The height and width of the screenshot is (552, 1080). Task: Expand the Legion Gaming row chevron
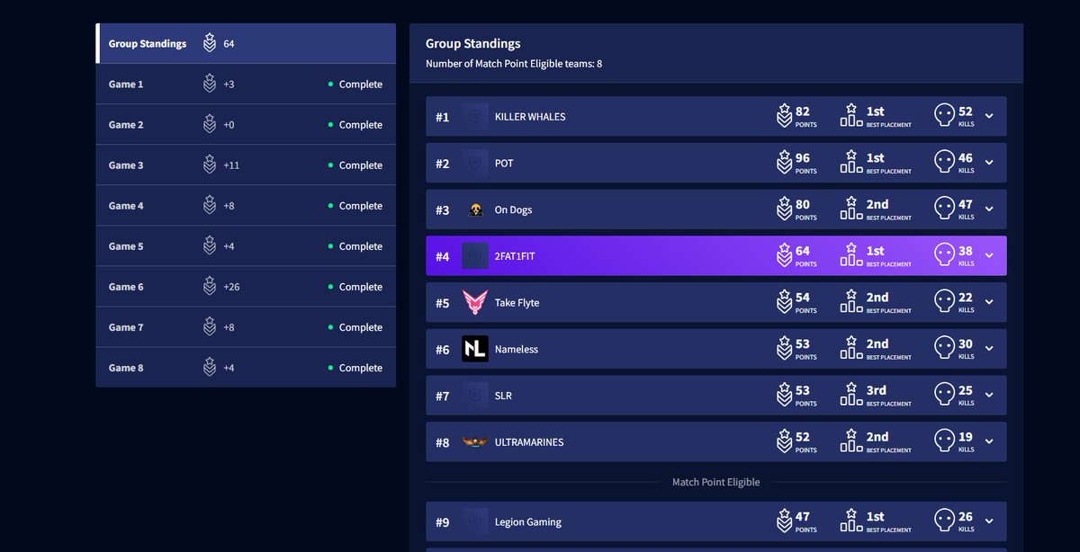pos(989,521)
